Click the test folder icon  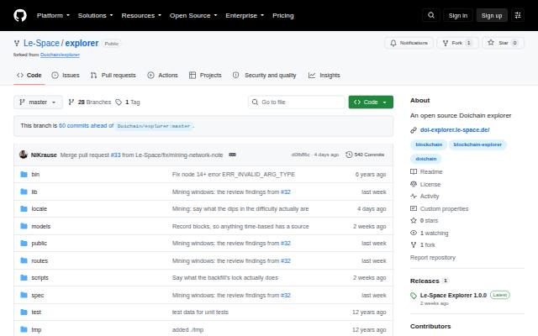click(x=24, y=312)
